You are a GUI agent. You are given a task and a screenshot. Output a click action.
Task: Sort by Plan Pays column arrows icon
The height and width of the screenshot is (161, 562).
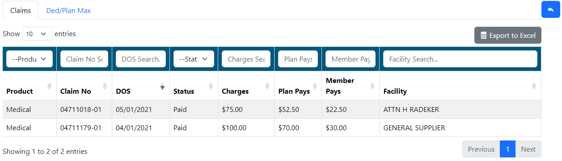pyautogui.click(x=315, y=86)
